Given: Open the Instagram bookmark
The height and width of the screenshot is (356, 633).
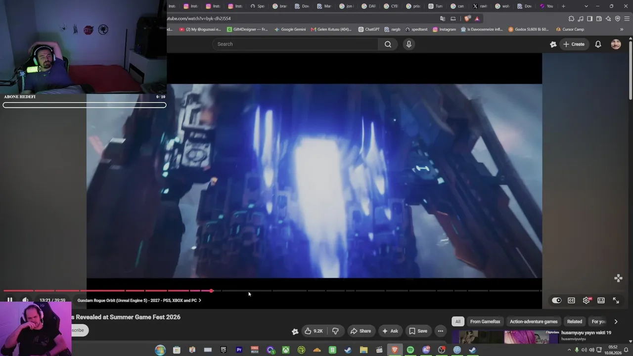Looking at the screenshot, I should coord(444,29).
